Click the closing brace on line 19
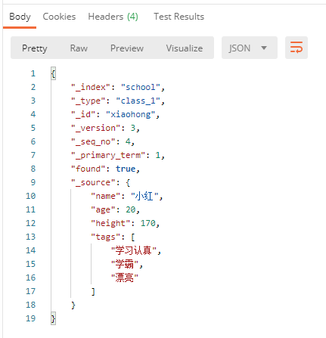The height and width of the screenshot is (338, 326). tap(53, 318)
